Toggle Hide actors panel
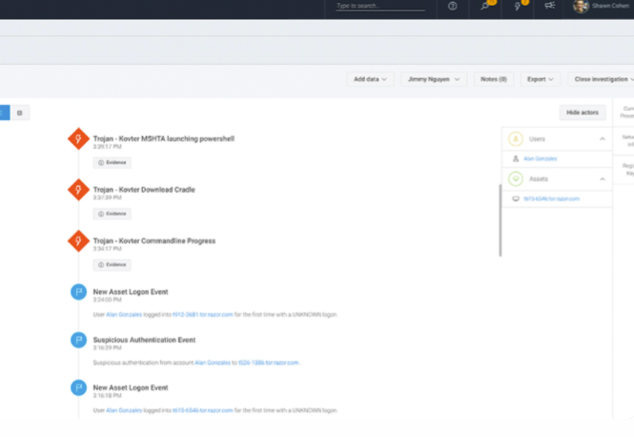 click(582, 113)
